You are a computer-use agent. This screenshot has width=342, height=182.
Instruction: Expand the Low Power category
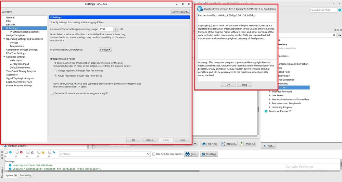point(270,96)
